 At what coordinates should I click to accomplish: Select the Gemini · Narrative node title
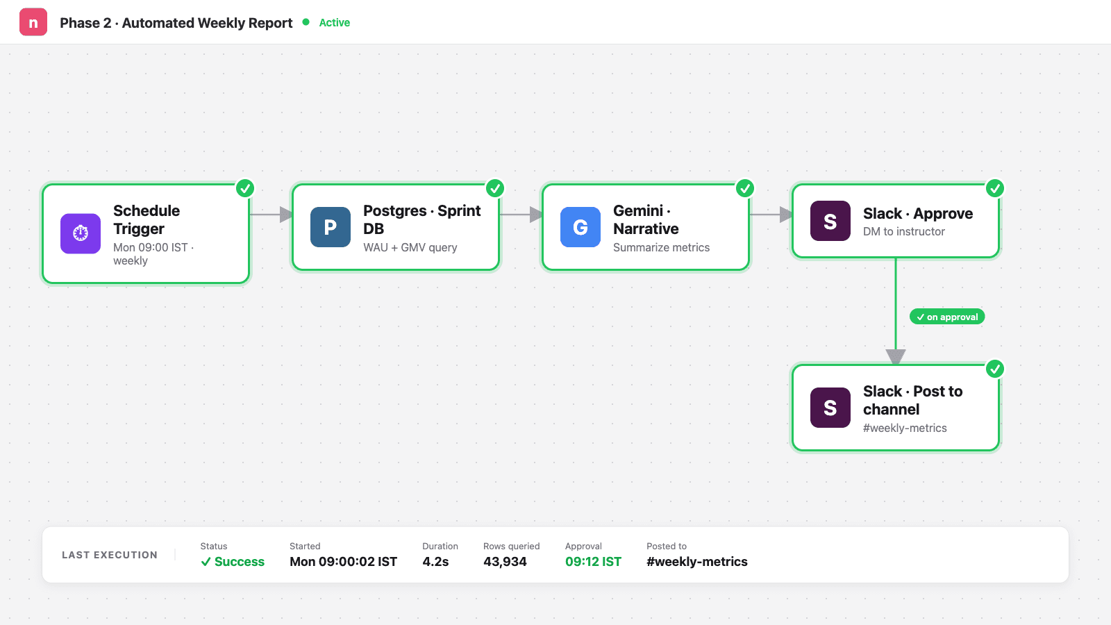click(646, 219)
